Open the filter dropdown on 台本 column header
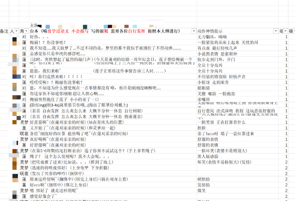 (194, 31)
